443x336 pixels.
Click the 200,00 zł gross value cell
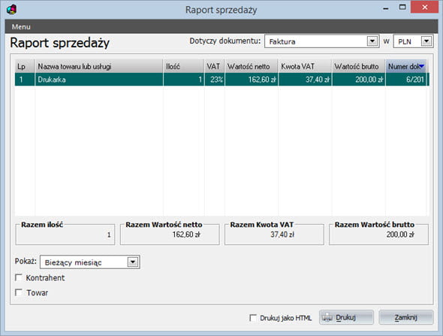[x=358, y=80]
